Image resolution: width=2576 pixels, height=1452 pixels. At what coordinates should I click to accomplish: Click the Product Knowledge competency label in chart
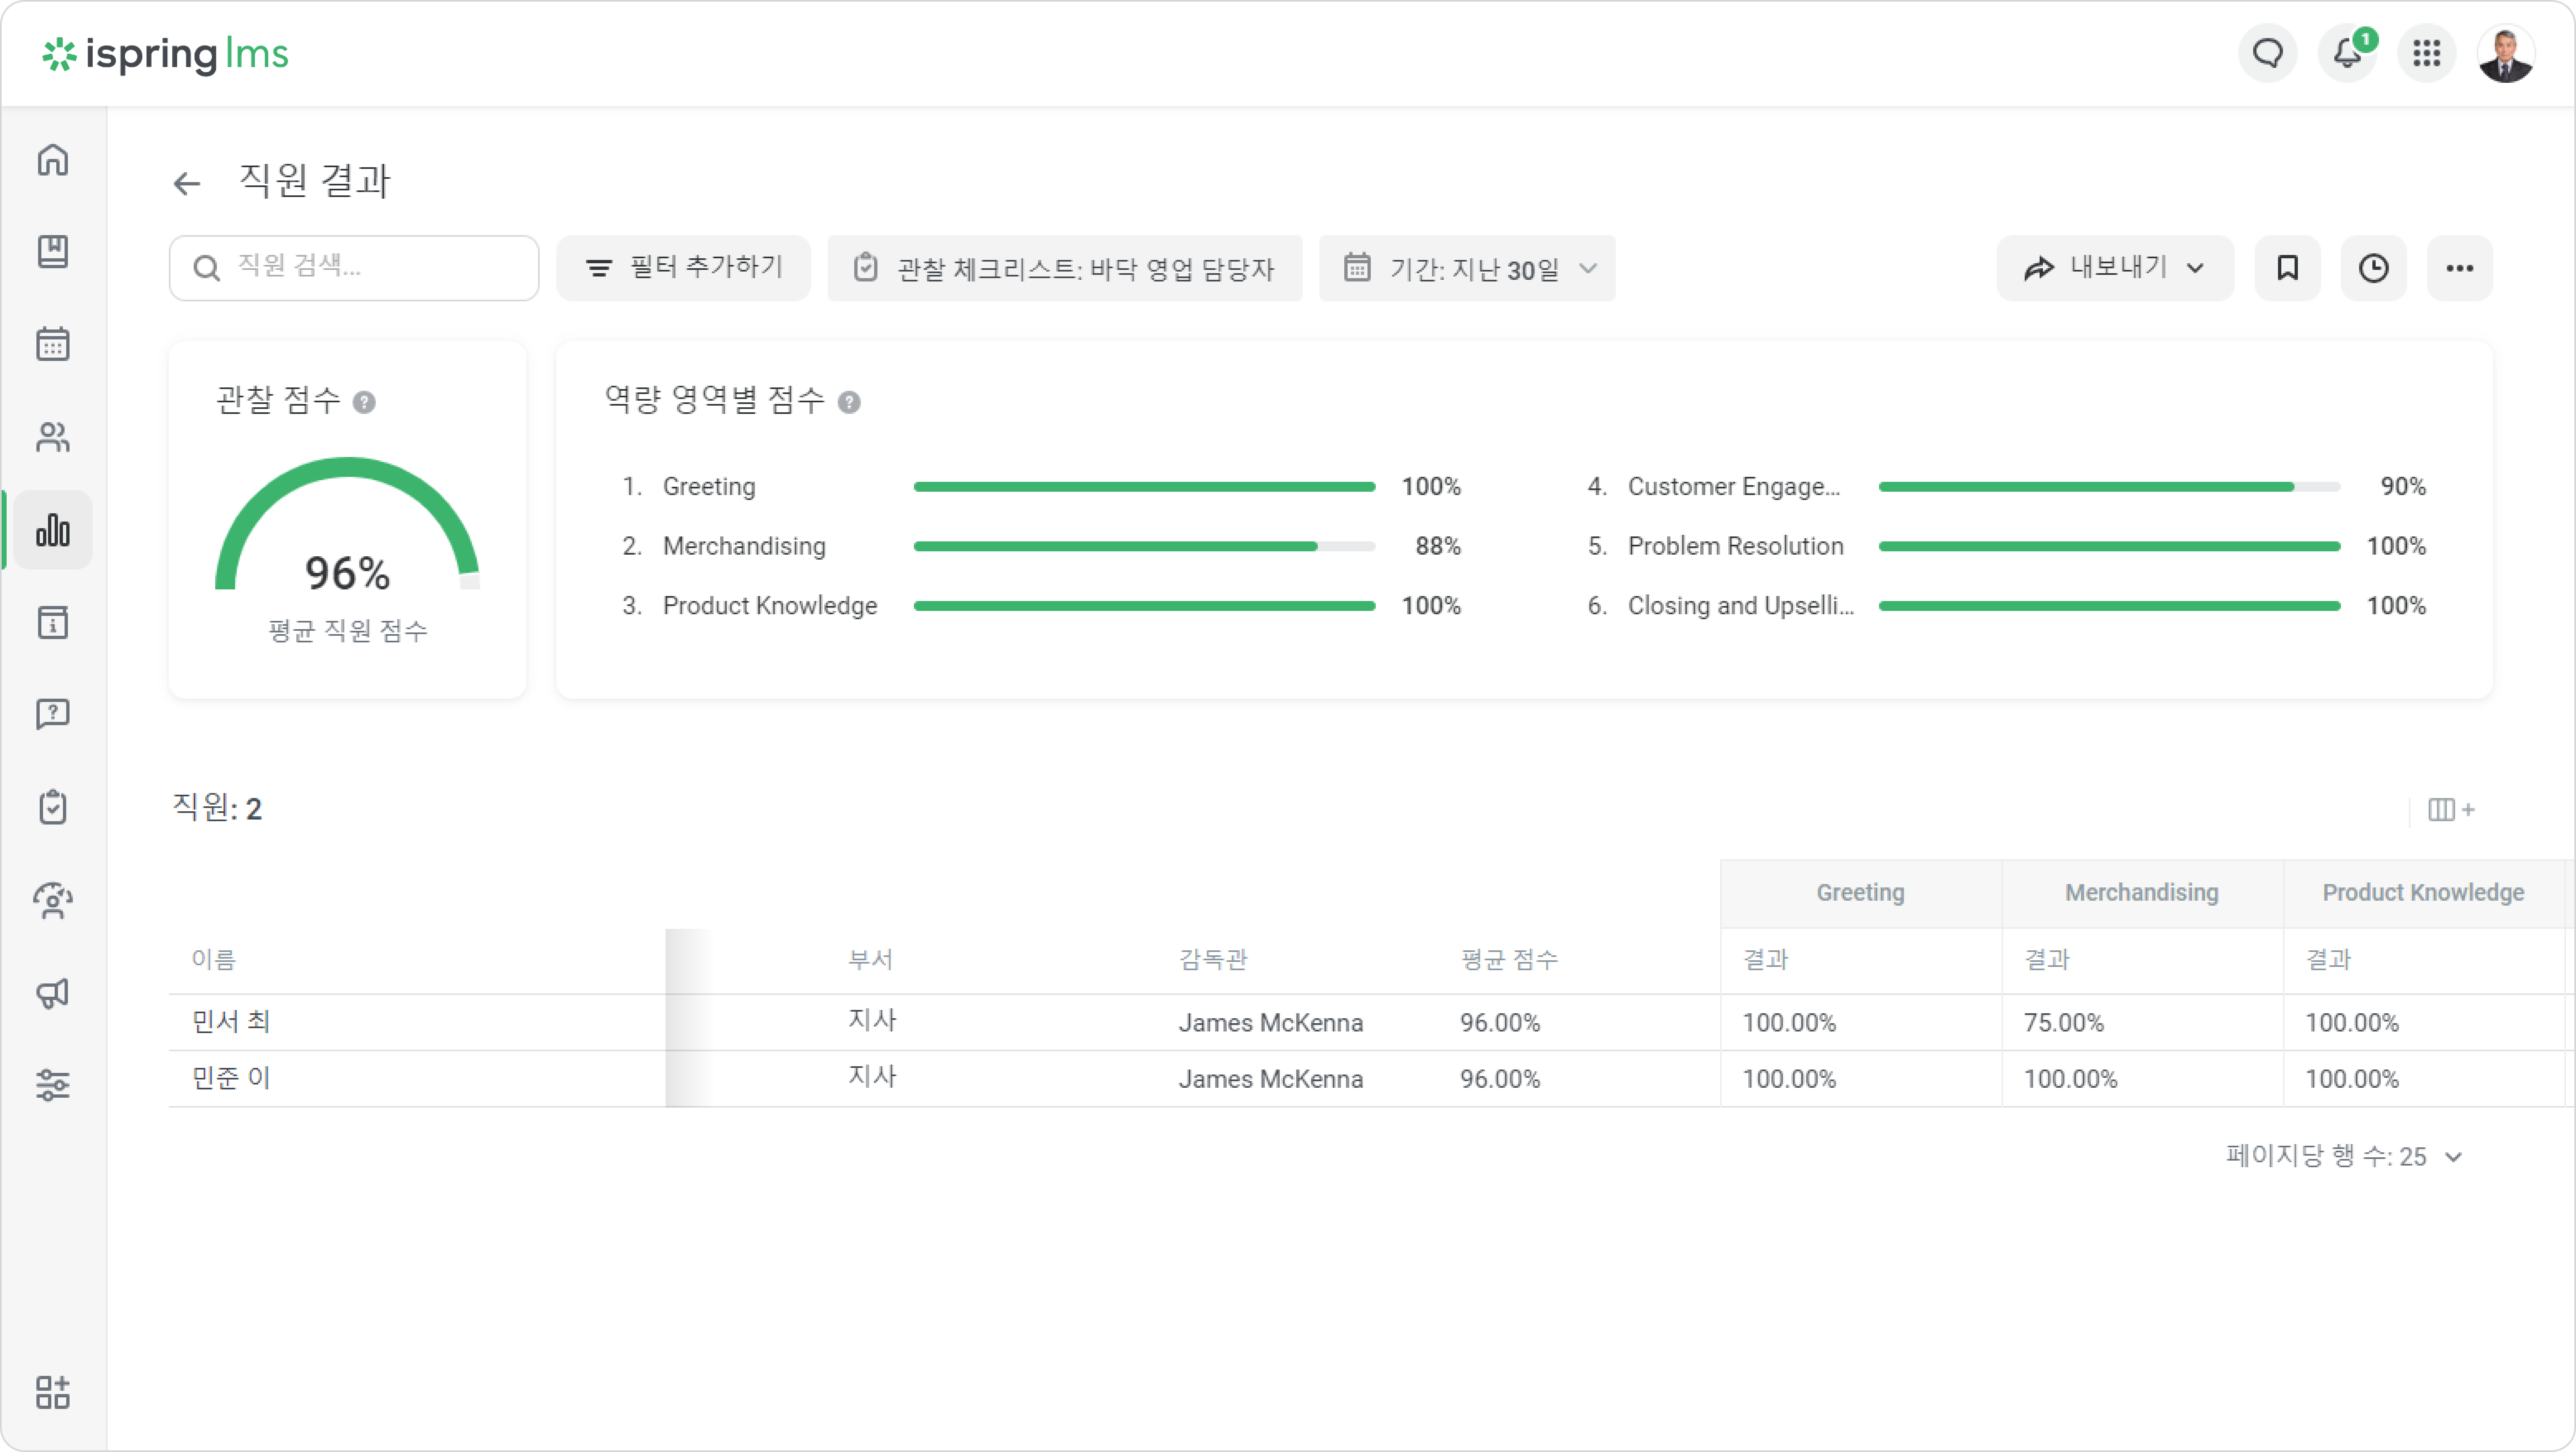point(770,606)
